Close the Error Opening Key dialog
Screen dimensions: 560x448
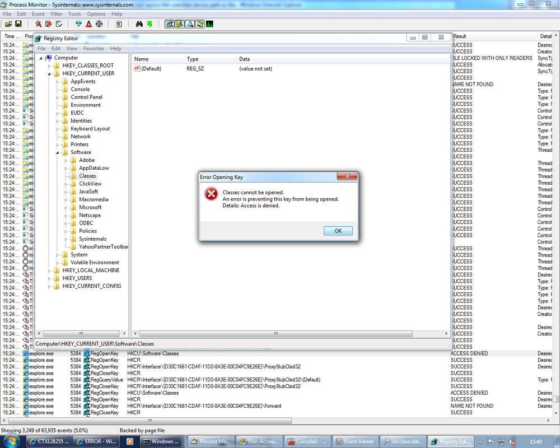[347, 176]
